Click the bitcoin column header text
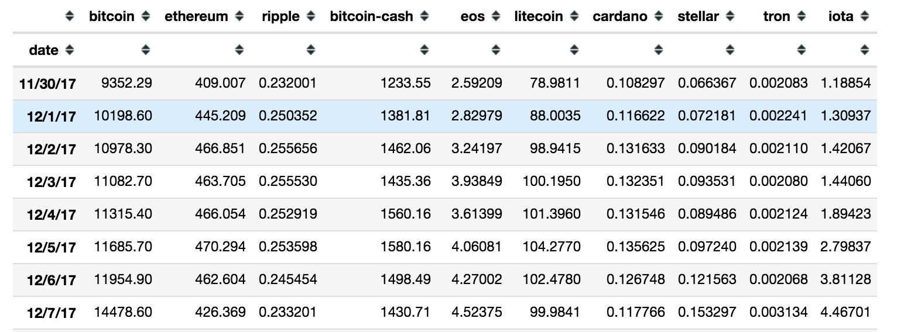Screen dimensions: 904x332 (x=112, y=17)
